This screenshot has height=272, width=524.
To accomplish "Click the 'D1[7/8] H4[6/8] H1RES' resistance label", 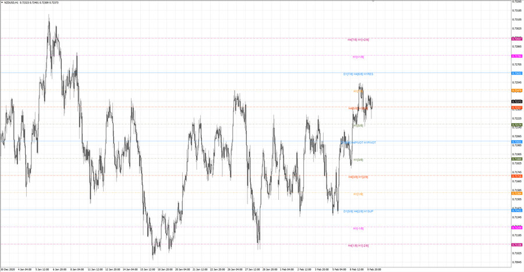I will coord(358,74).
